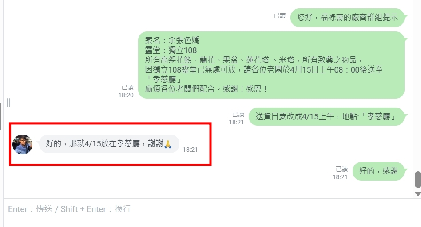Click the 已讀 label by the top message
The height and width of the screenshot is (227, 421).
click(x=279, y=16)
